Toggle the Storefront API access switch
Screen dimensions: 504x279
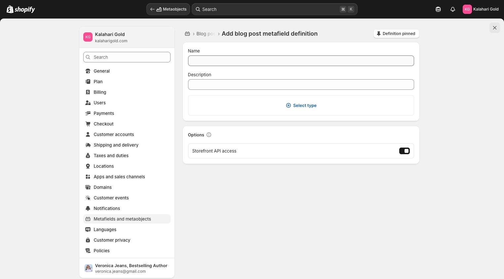click(404, 151)
